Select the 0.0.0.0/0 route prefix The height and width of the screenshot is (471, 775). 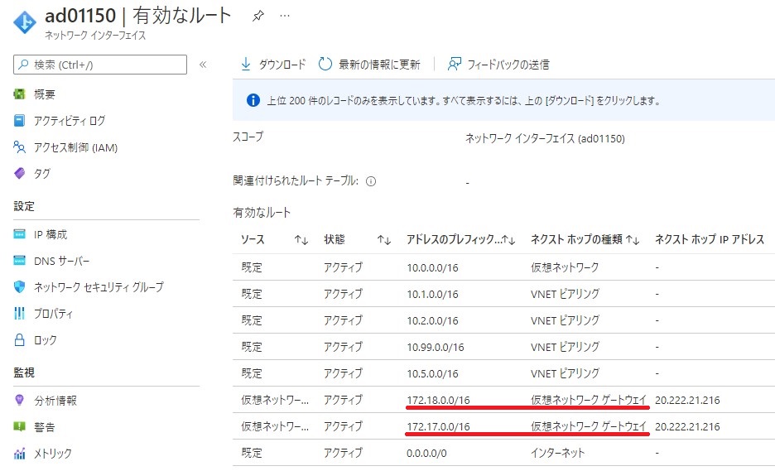426,454
